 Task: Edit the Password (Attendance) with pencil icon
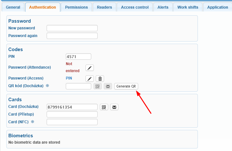coord(90,67)
